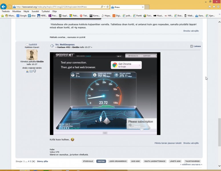
Task: Expand the favorites bar overflow chevron
Action: (x=219, y=16)
